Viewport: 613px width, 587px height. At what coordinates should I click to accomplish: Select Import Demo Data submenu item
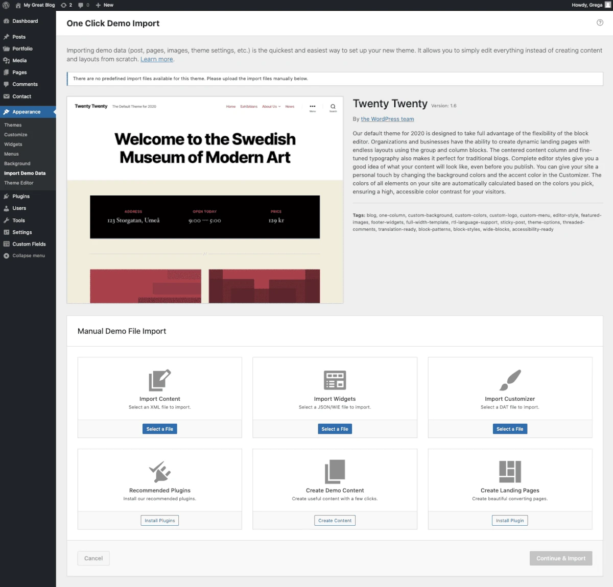coord(25,174)
